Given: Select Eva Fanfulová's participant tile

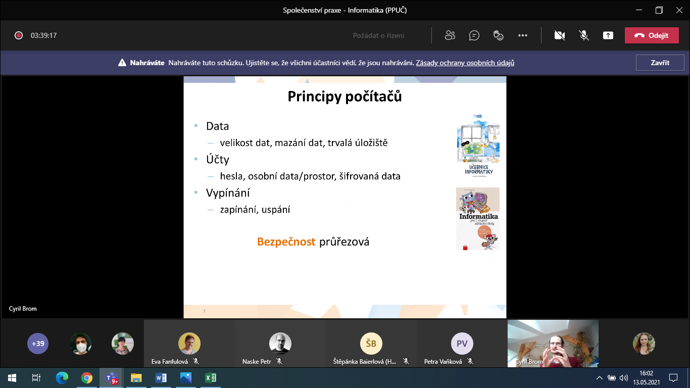Looking at the screenshot, I should pyautogui.click(x=189, y=344).
